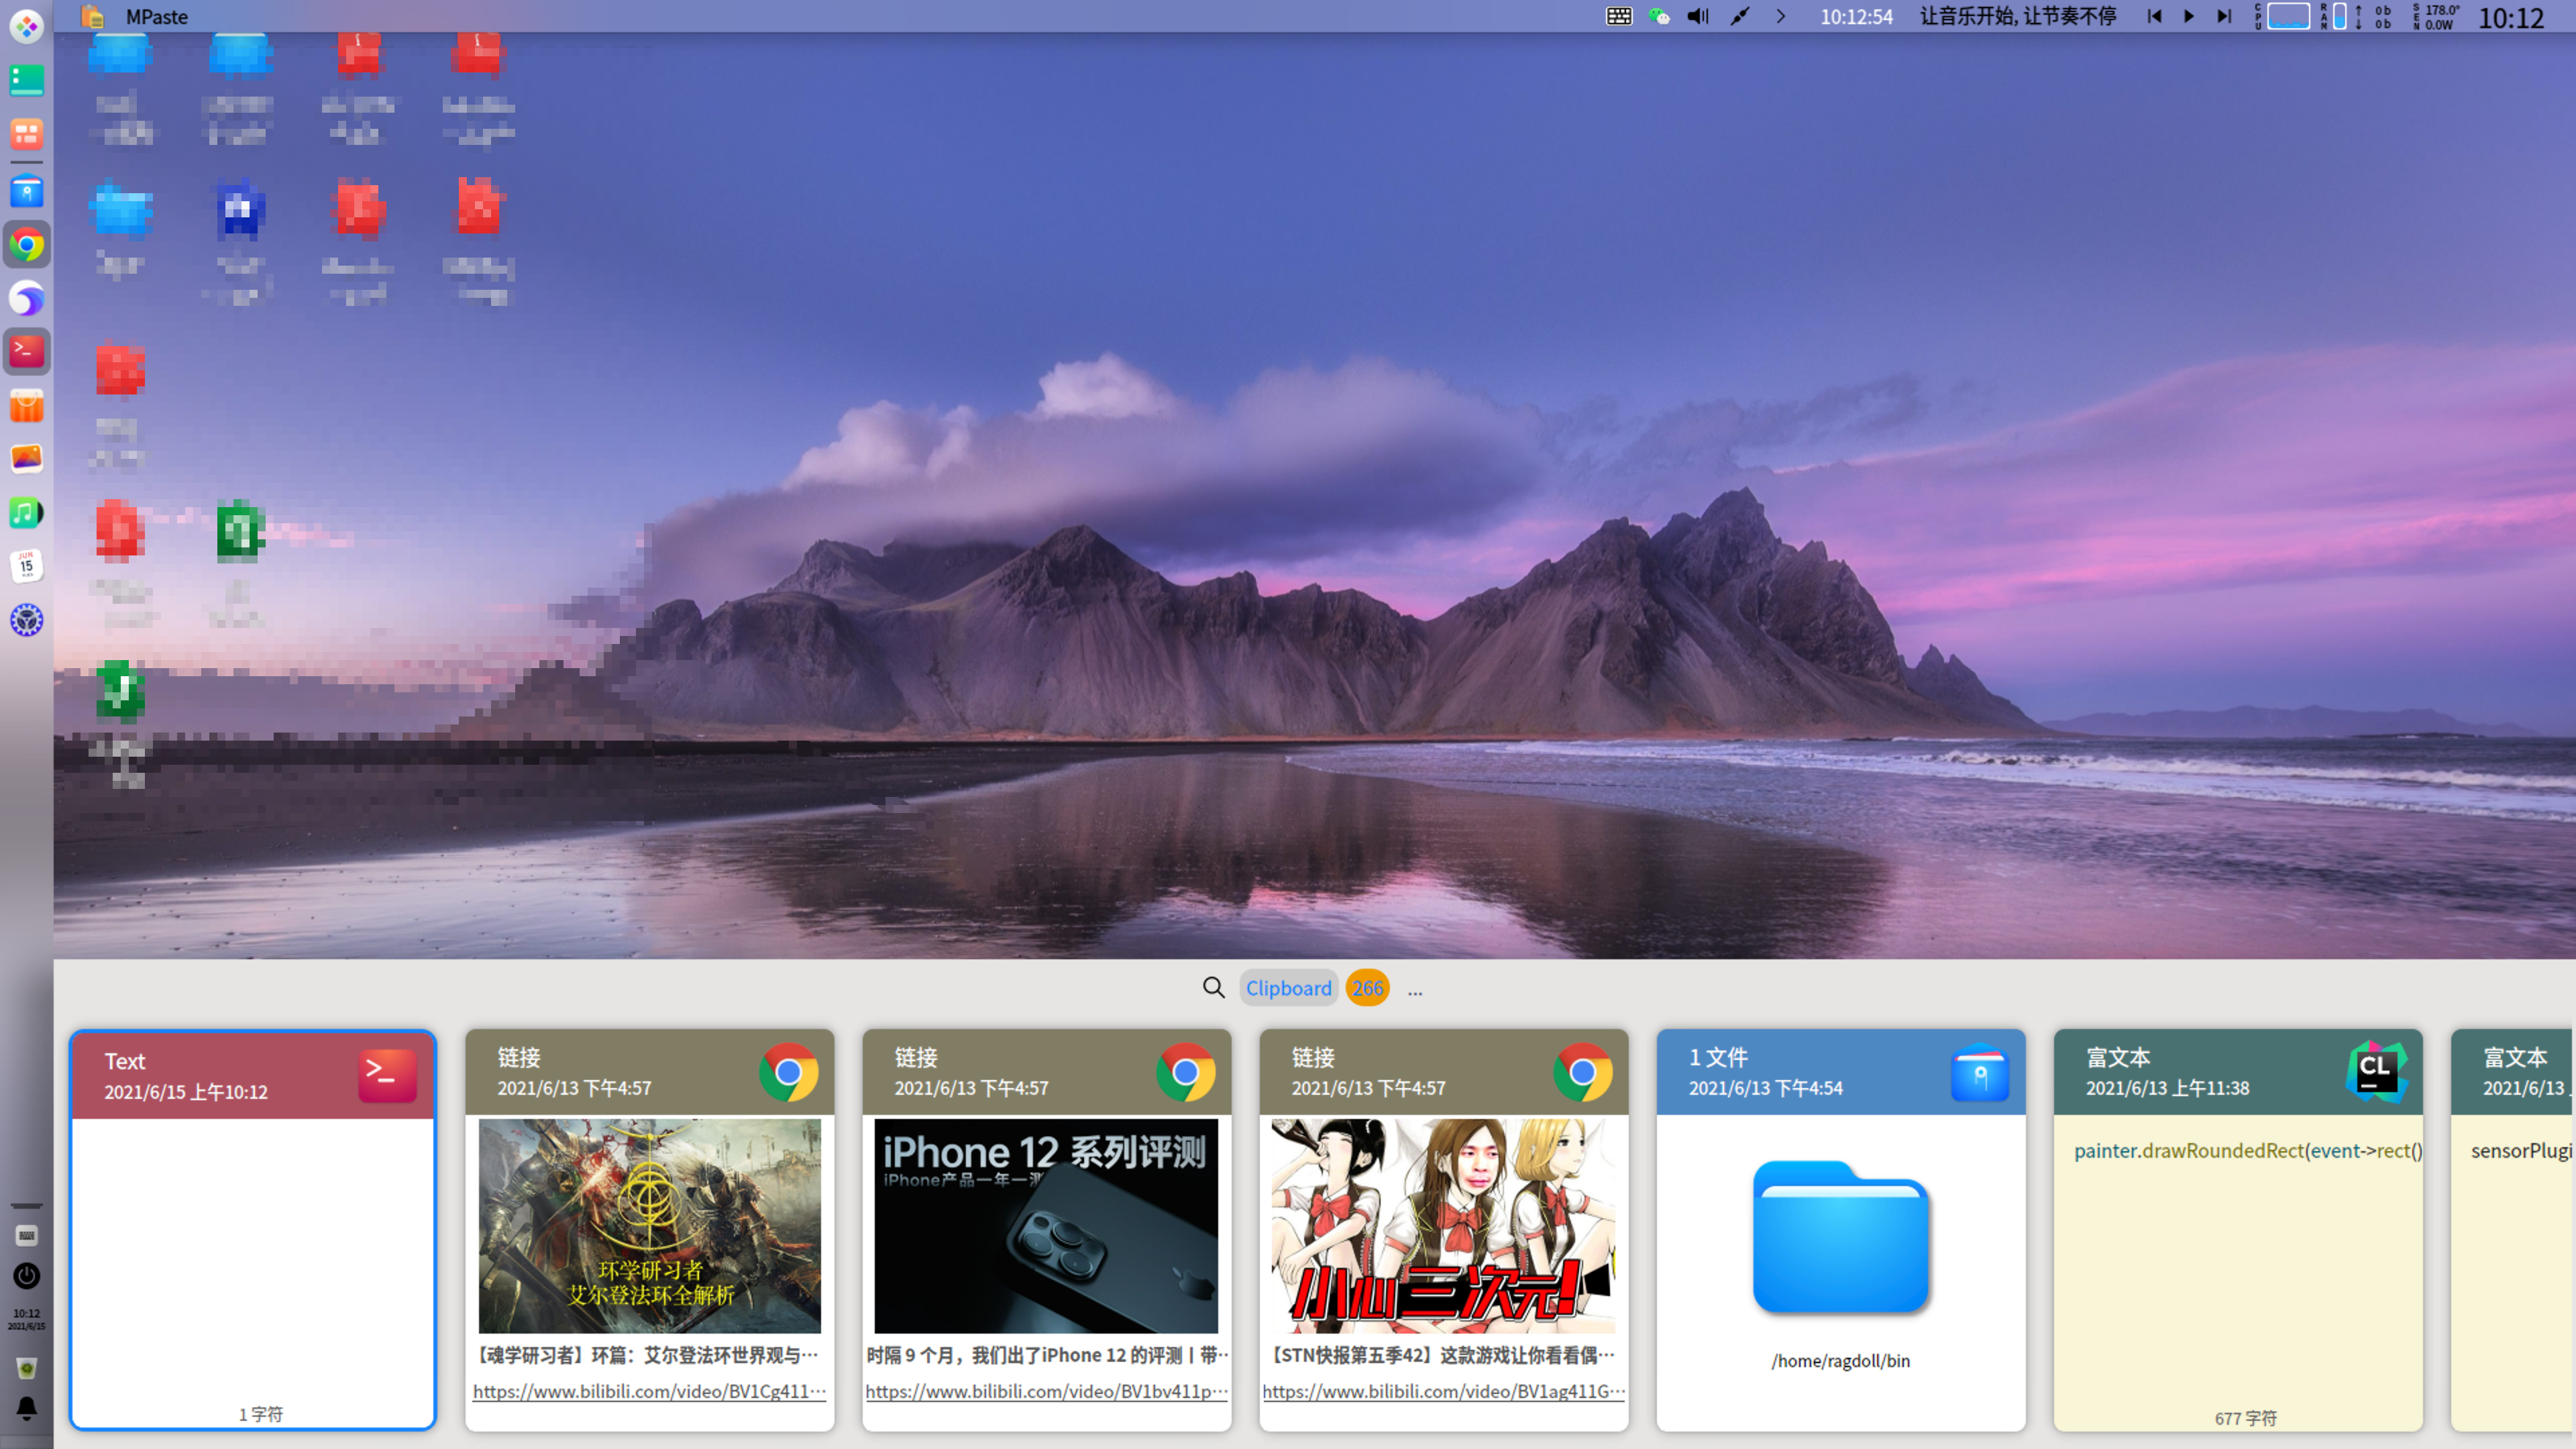Click the 677 字符 character count
Image resolution: width=2576 pixels, height=1449 pixels.
pyautogui.click(x=2245, y=1418)
